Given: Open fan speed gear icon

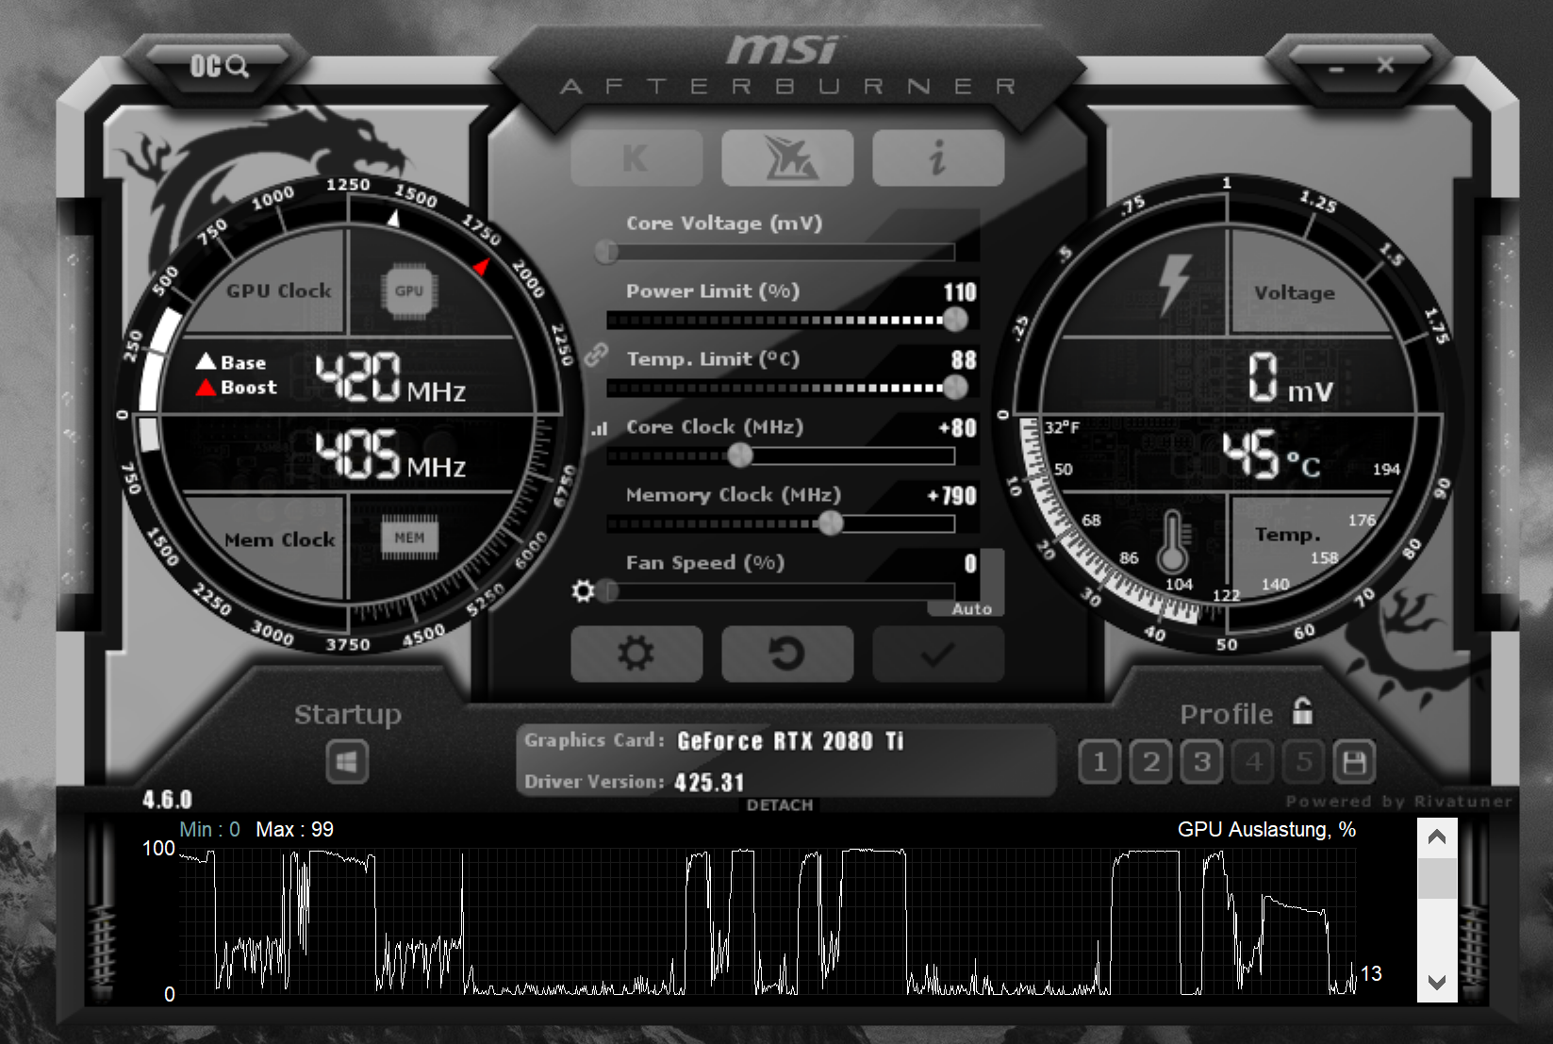Looking at the screenshot, I should (x=584, y=591).
